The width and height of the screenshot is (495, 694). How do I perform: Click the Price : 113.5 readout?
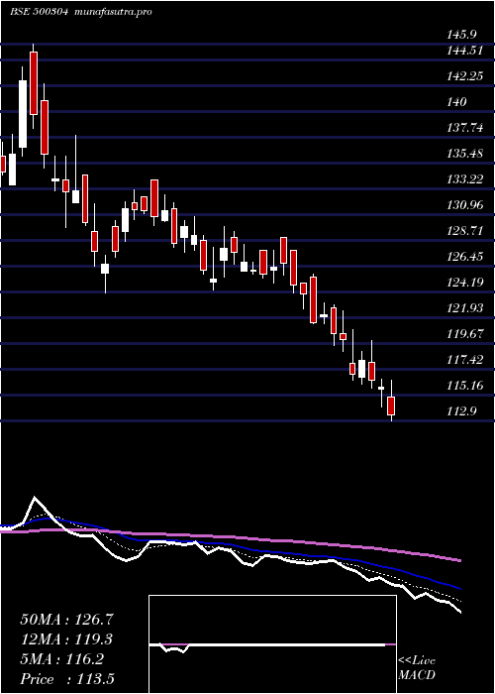point(67,679)
